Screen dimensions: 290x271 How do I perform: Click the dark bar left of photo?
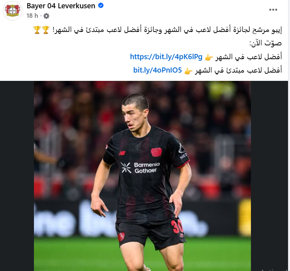(17, 176)
